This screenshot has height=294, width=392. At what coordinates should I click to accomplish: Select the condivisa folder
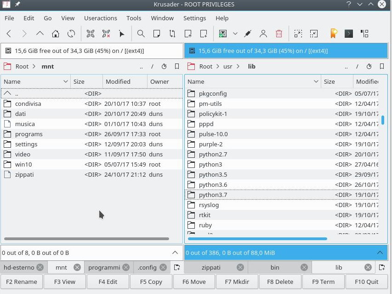click(91, 104)
